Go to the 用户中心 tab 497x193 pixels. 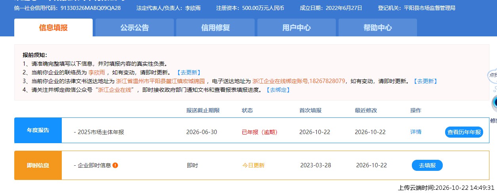coord(297,28)
